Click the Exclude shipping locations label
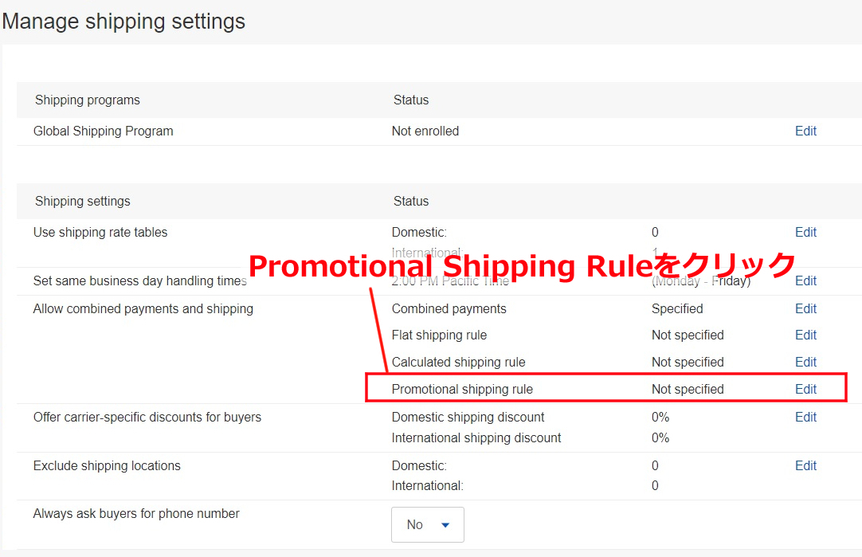Image resolution: width=862 pixels, height=557 pixels. click(x=107, y=465)
